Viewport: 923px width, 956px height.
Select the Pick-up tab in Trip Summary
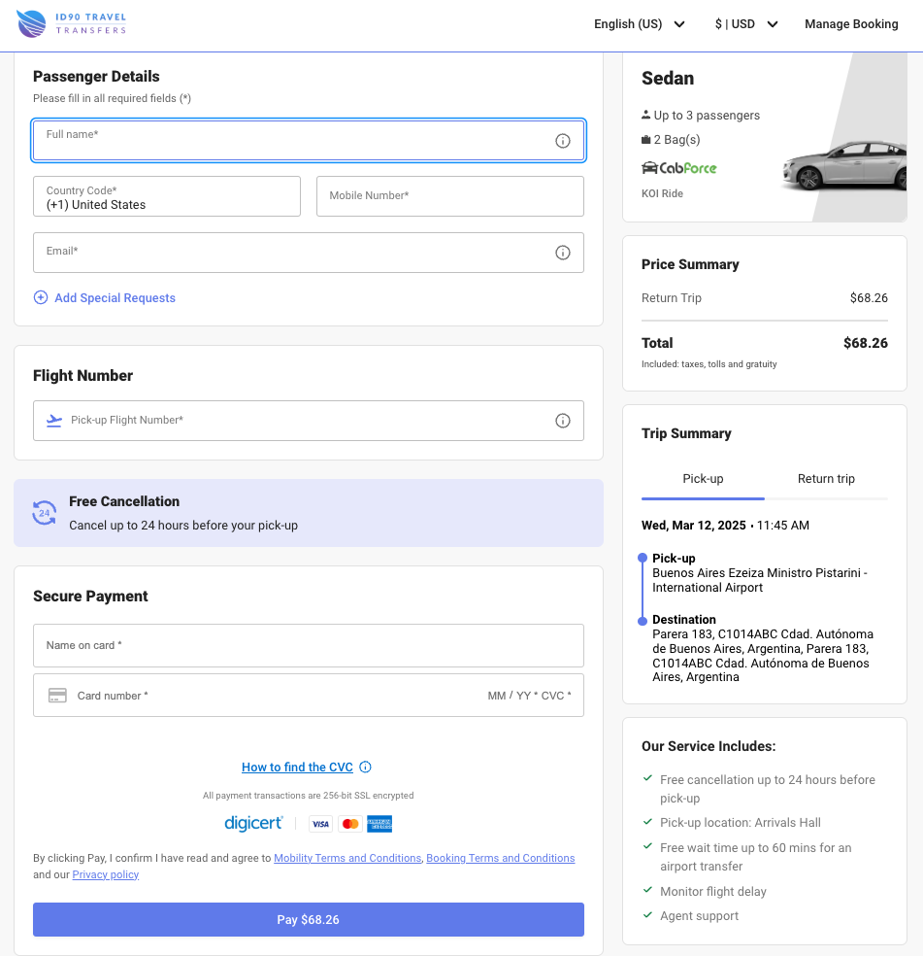click(x=702, y=479)
